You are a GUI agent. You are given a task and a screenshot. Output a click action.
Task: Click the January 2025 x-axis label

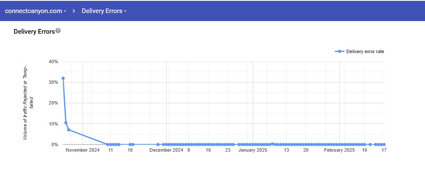point(253,150)
